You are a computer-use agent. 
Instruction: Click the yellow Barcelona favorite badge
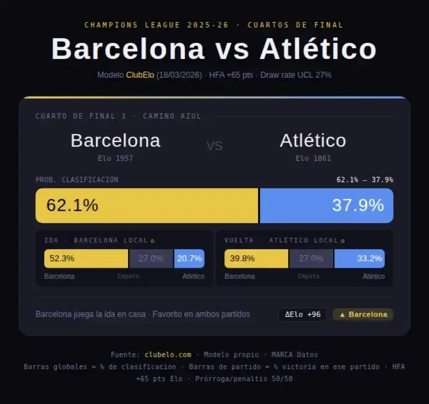pyautogui.click(x=363, y=314)
